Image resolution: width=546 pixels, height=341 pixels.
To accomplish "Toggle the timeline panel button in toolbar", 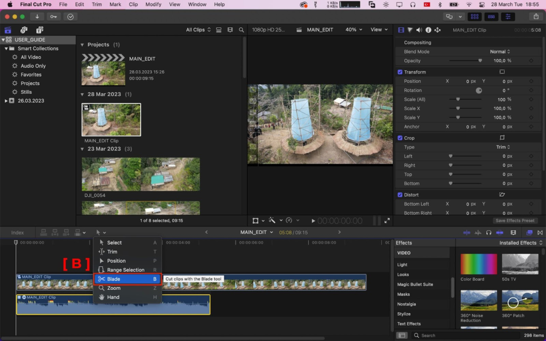I will pyautogui.click(x=491, y=17).
